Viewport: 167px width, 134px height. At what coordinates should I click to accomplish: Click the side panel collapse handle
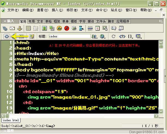(165, 76)
